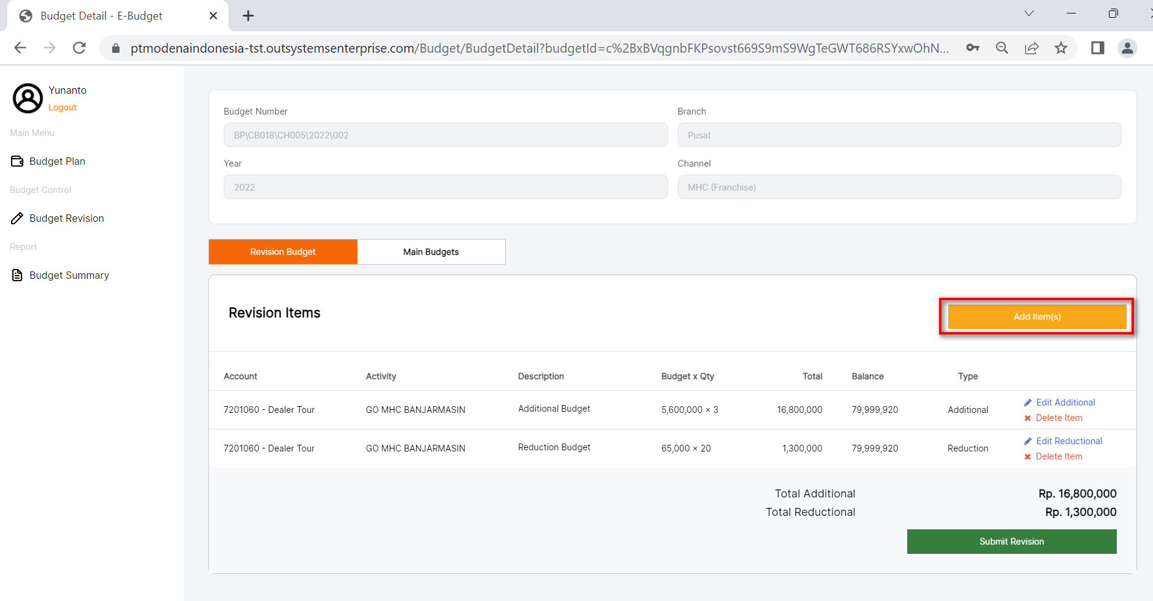Click the Logout link under Yunanto
Screen dimensions: 1153x601
pos(63,107)
